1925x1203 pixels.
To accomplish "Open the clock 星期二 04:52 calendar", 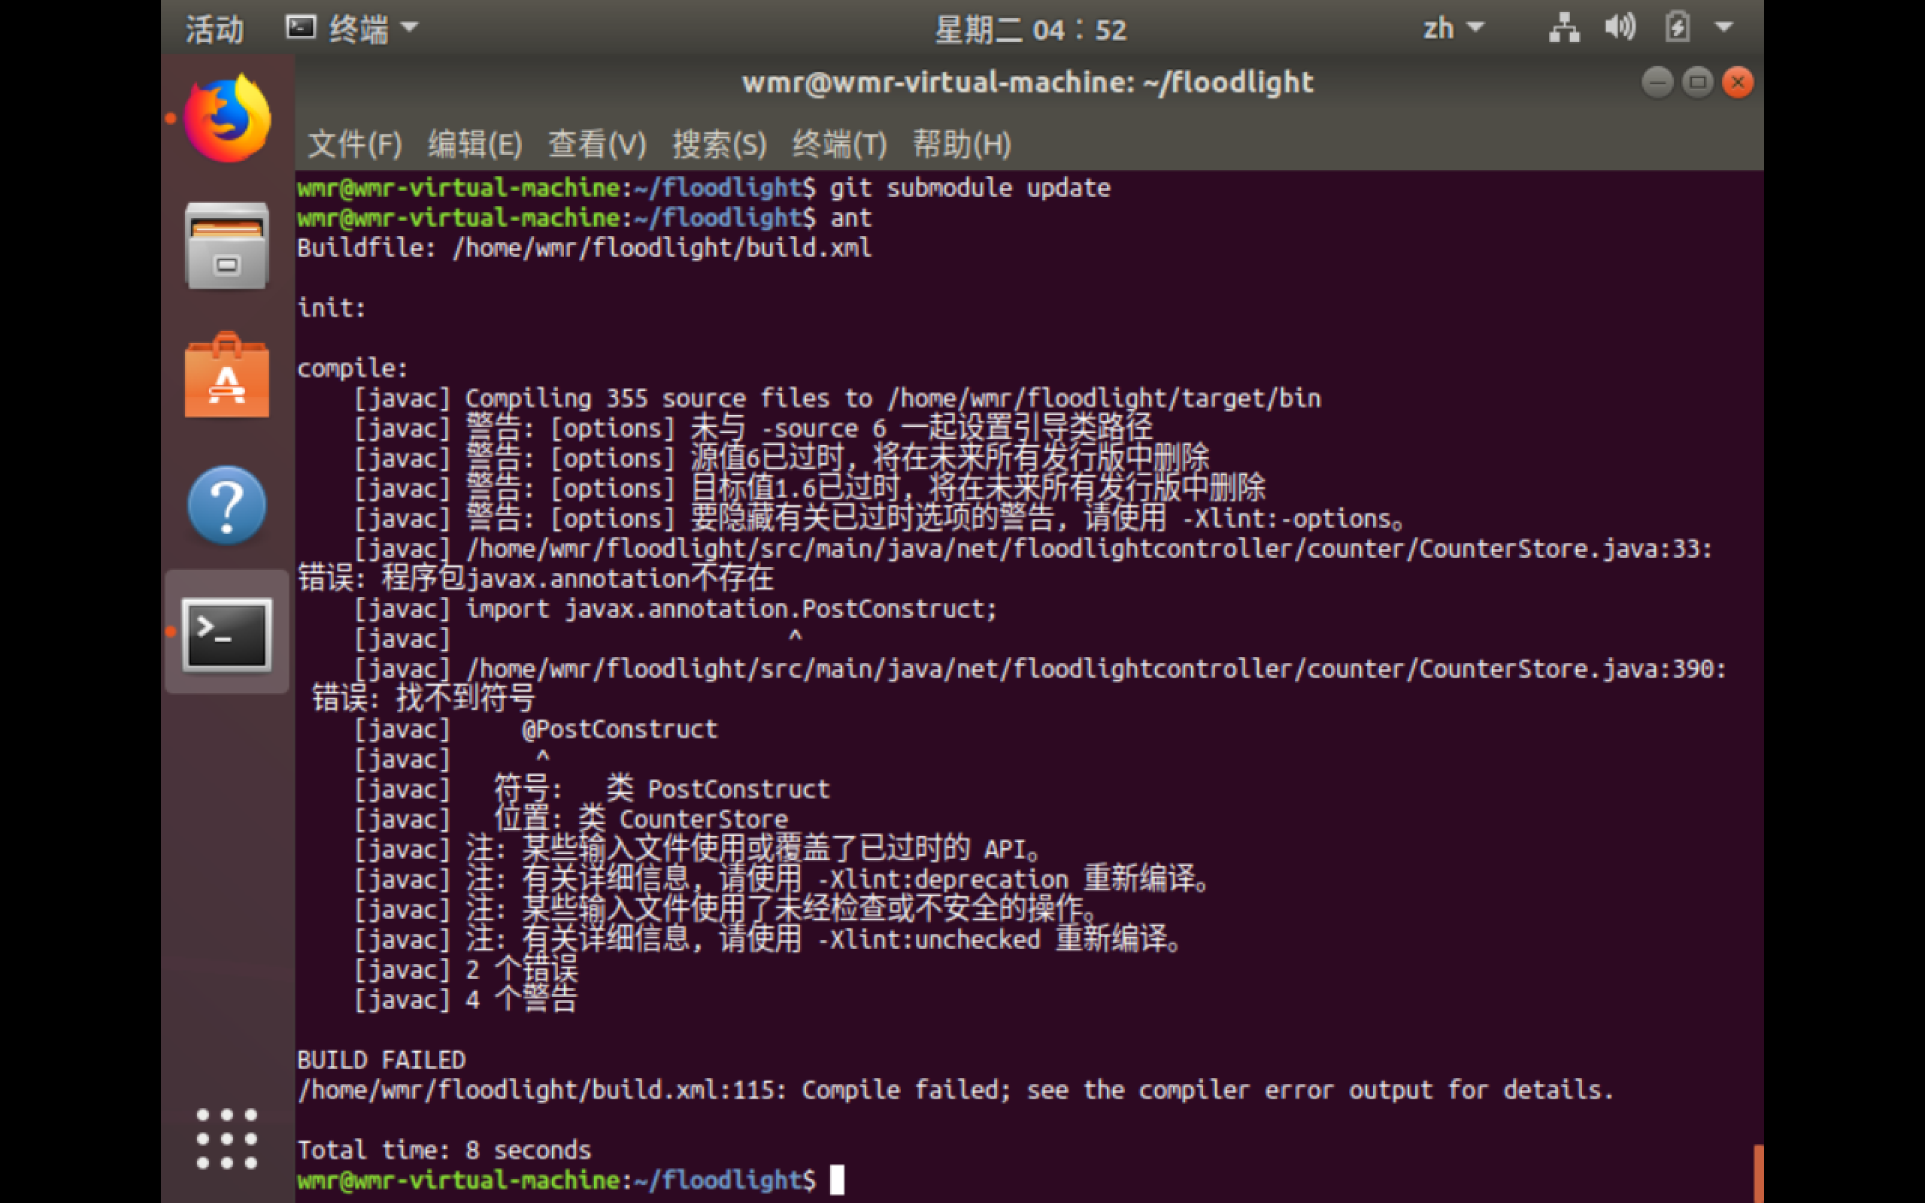I will pyautogui.click(x=1031, y=29).
